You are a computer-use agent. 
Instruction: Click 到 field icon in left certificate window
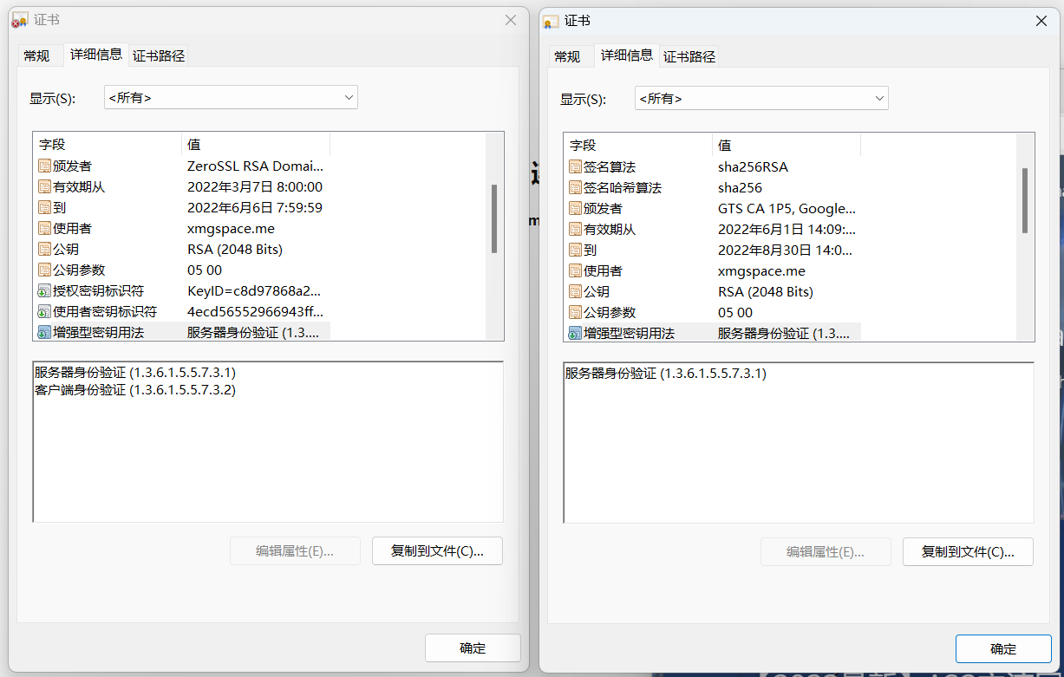44,207
